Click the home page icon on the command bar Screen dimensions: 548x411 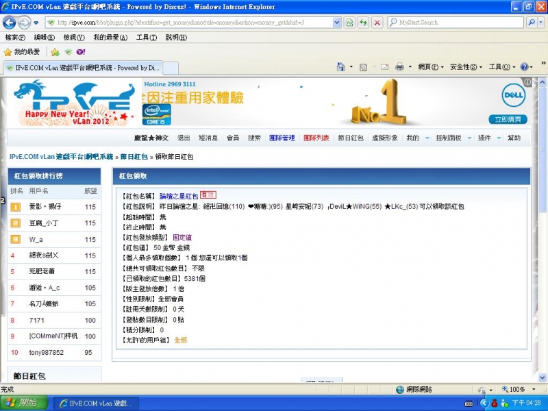(342, 68)
